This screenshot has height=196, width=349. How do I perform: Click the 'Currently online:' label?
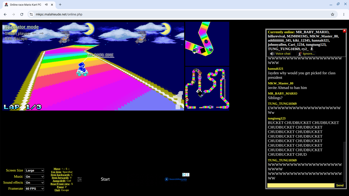pos(281,32)
